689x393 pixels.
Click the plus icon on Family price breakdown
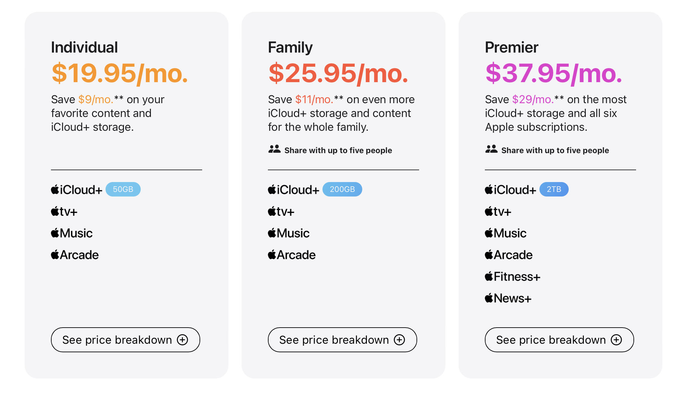[x=400, y=340]
